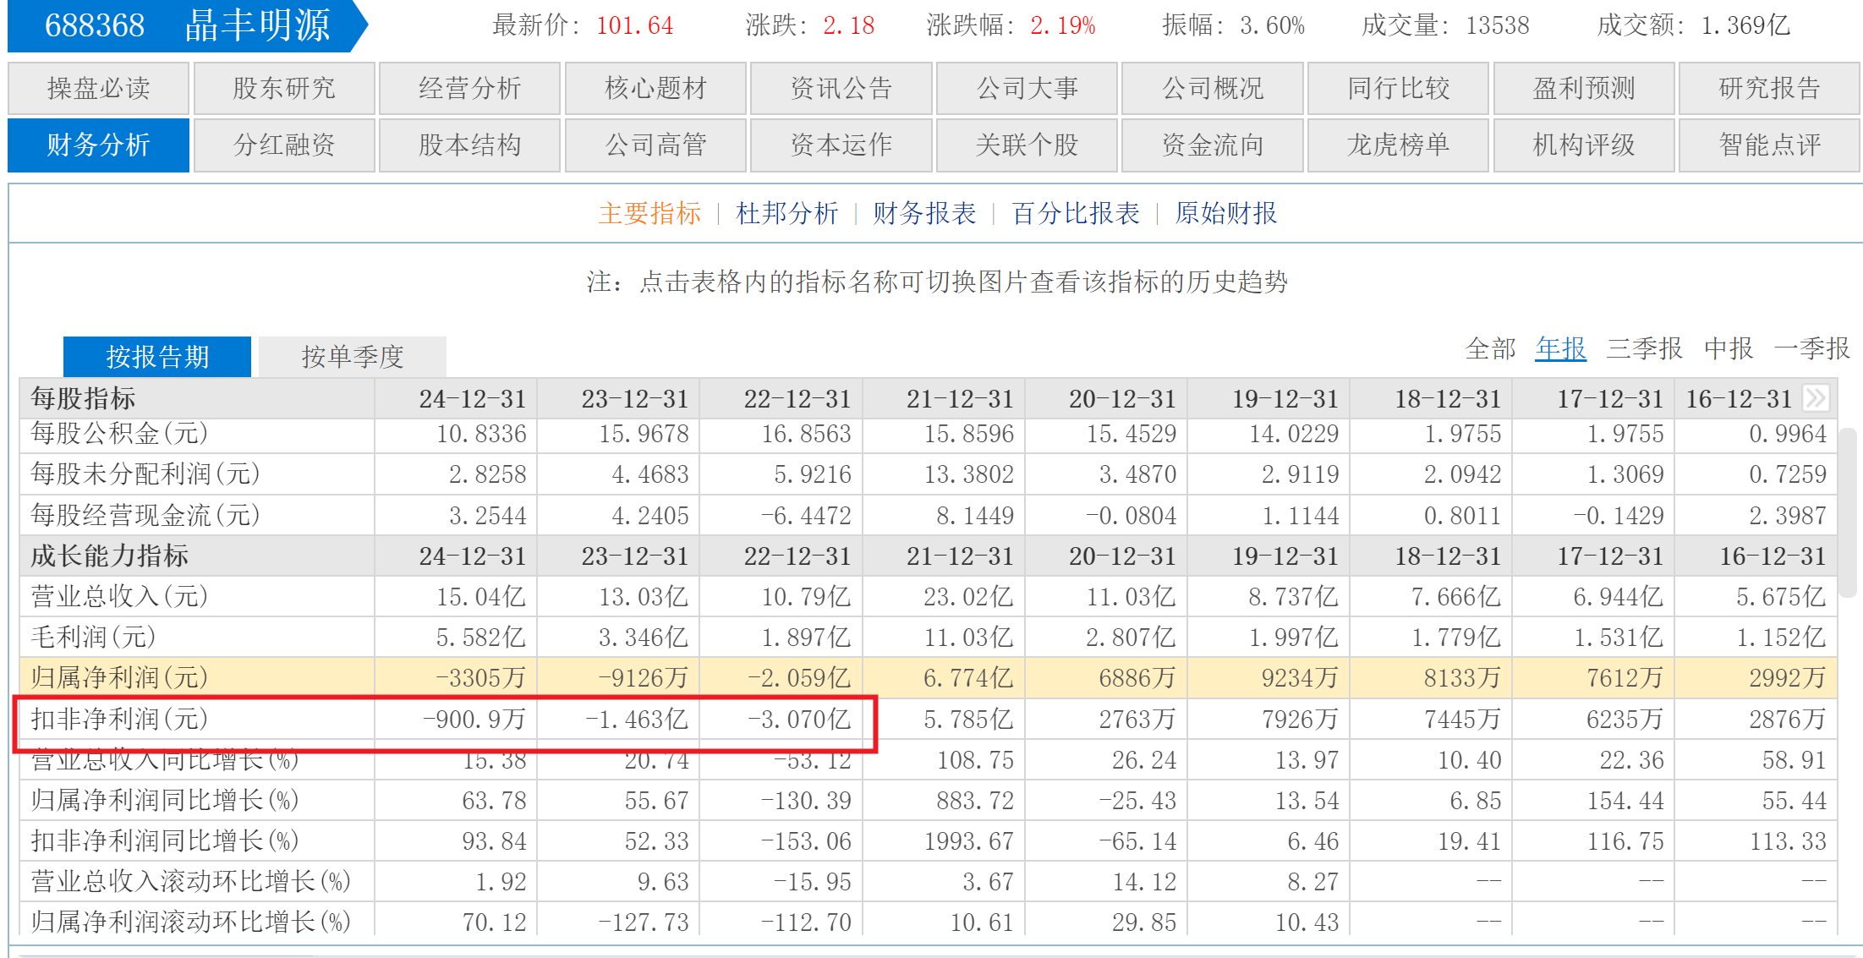
Task: Open the 操盘必读 tab
Action: pyautogui.click(x=98, y=88)
